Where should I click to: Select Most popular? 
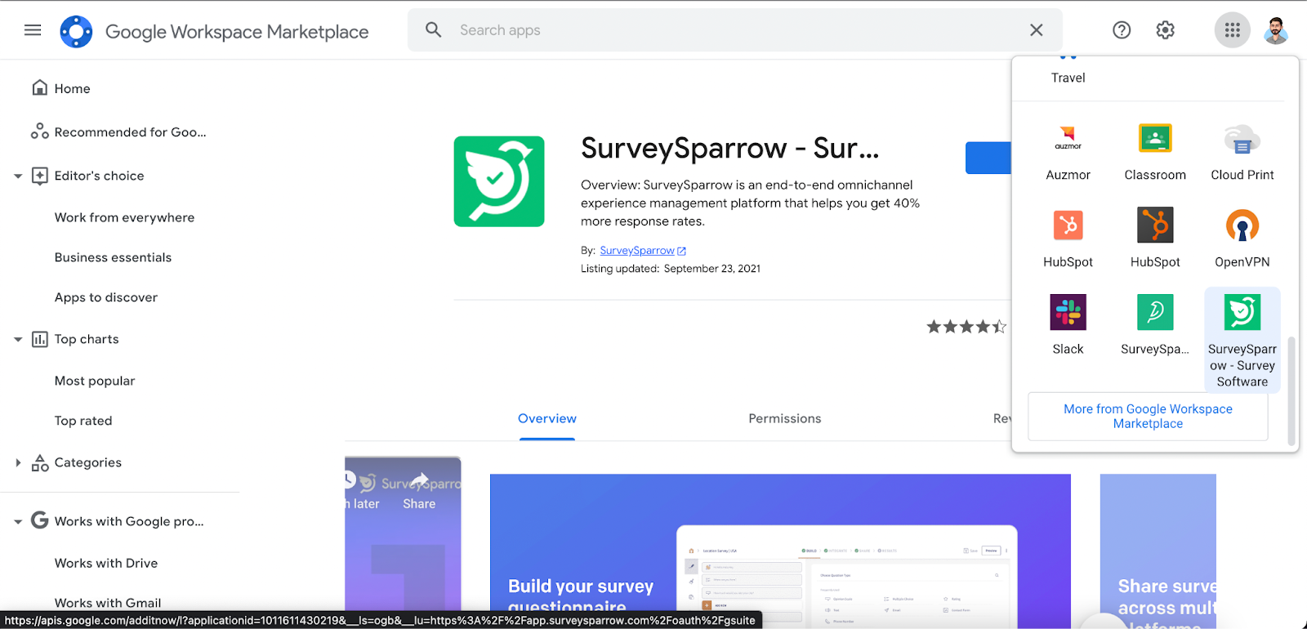click(95, 381)
